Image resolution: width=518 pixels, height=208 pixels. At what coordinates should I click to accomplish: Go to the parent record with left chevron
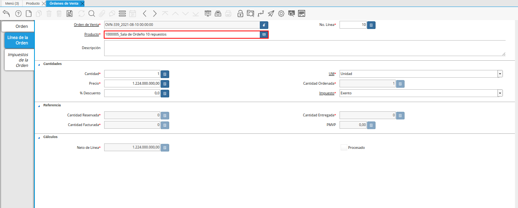144,14
